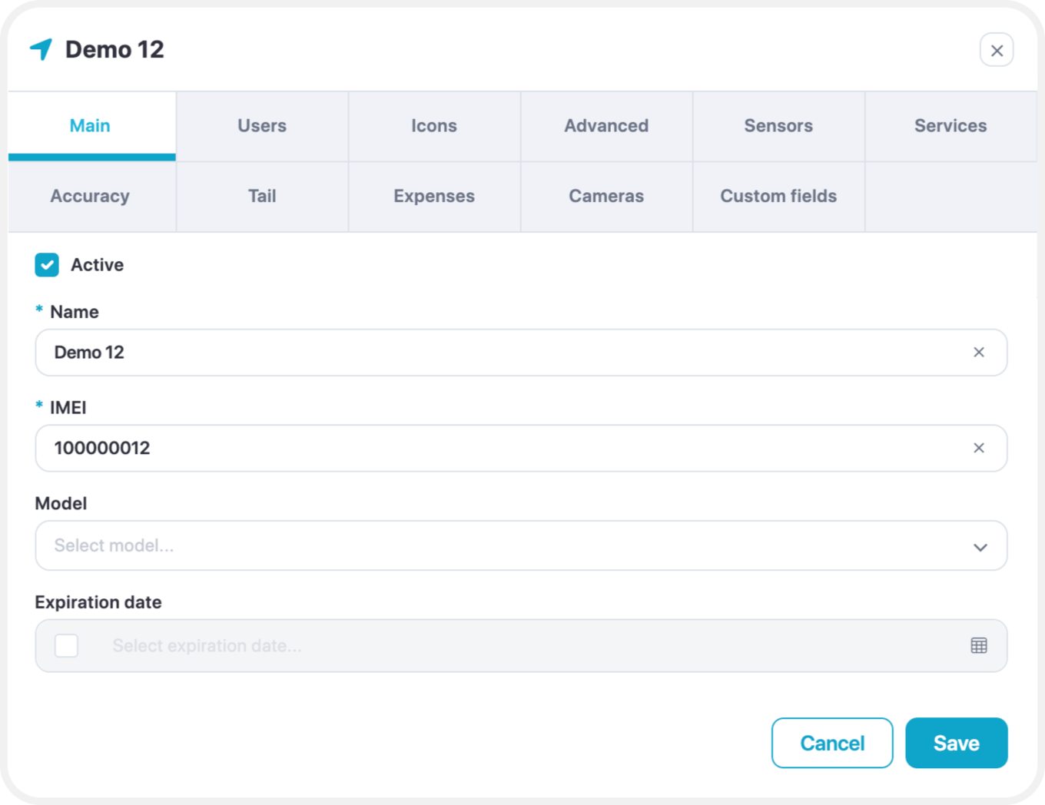Switch to the Users tab
1045x805 pixels.
pyautogui.click(x=262, y=126)
